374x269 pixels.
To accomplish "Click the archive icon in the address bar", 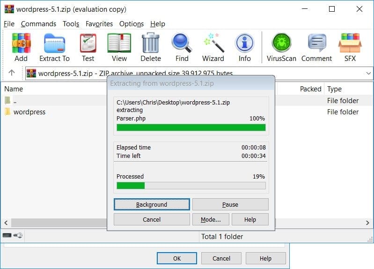I will coord(31,73).
